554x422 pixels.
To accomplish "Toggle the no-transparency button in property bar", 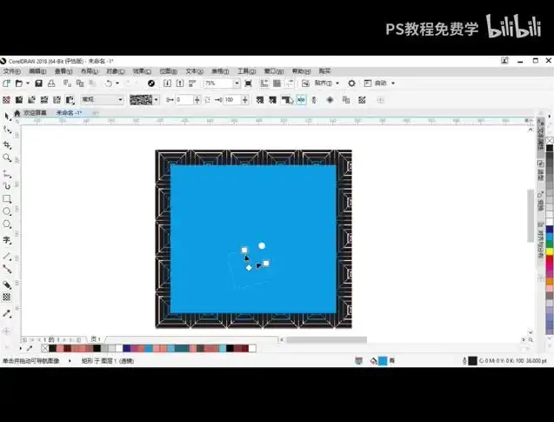I will (7, 100).
